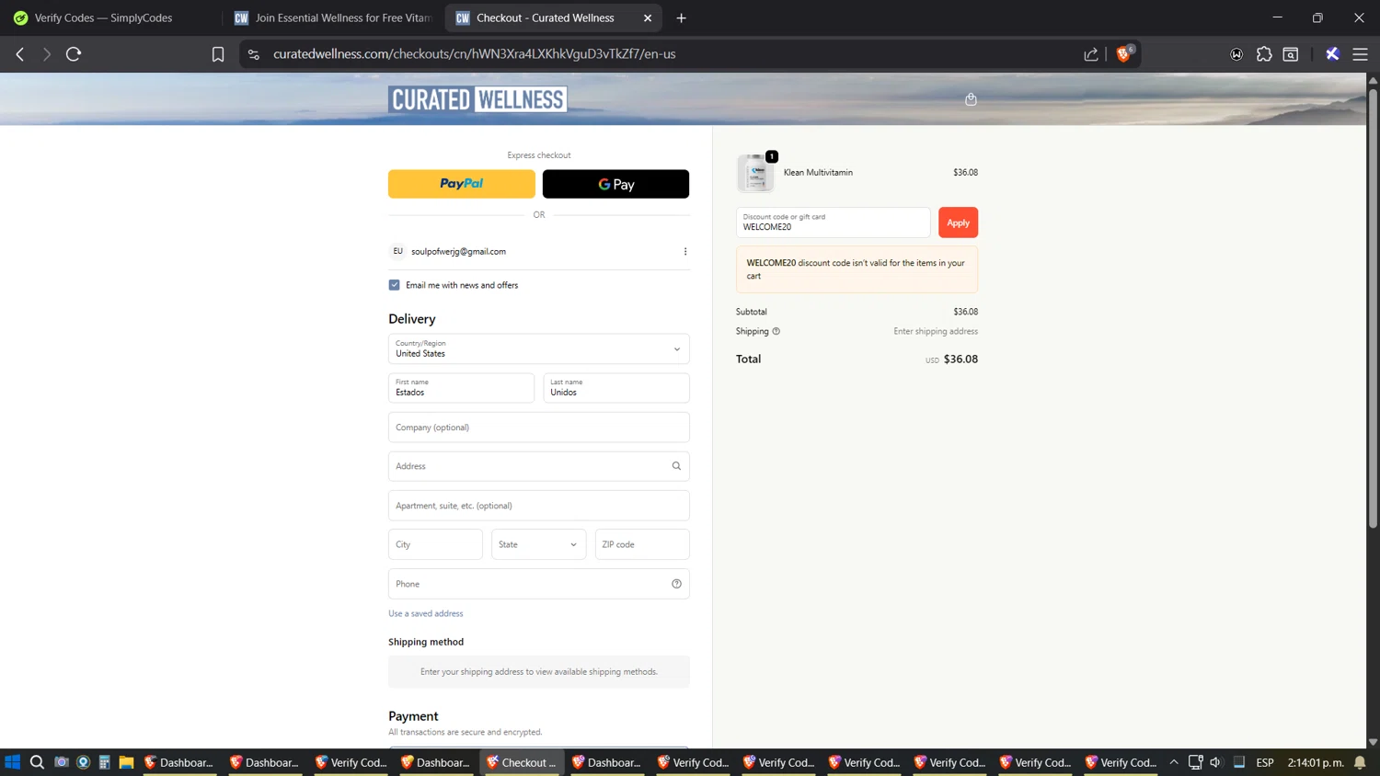Bookmark this page with the bookmark icon
This screenshot has height=776, width=1380.
click(x=218, y=54)
